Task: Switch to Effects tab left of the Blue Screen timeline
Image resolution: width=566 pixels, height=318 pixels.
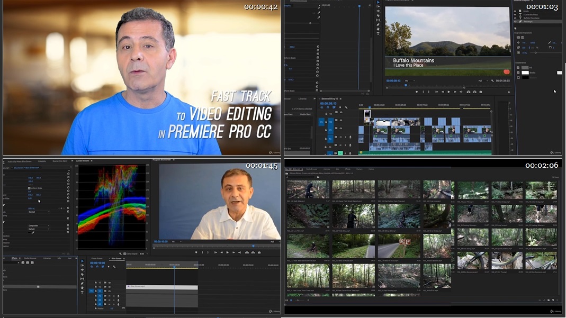Action: pos(14,258)
